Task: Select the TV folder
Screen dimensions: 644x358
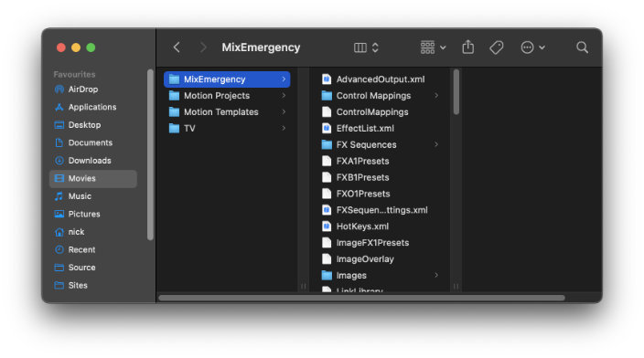Action: 227,129
